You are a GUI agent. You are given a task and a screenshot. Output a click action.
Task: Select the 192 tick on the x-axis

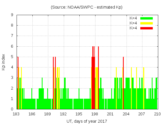click(x=63, y=114)
